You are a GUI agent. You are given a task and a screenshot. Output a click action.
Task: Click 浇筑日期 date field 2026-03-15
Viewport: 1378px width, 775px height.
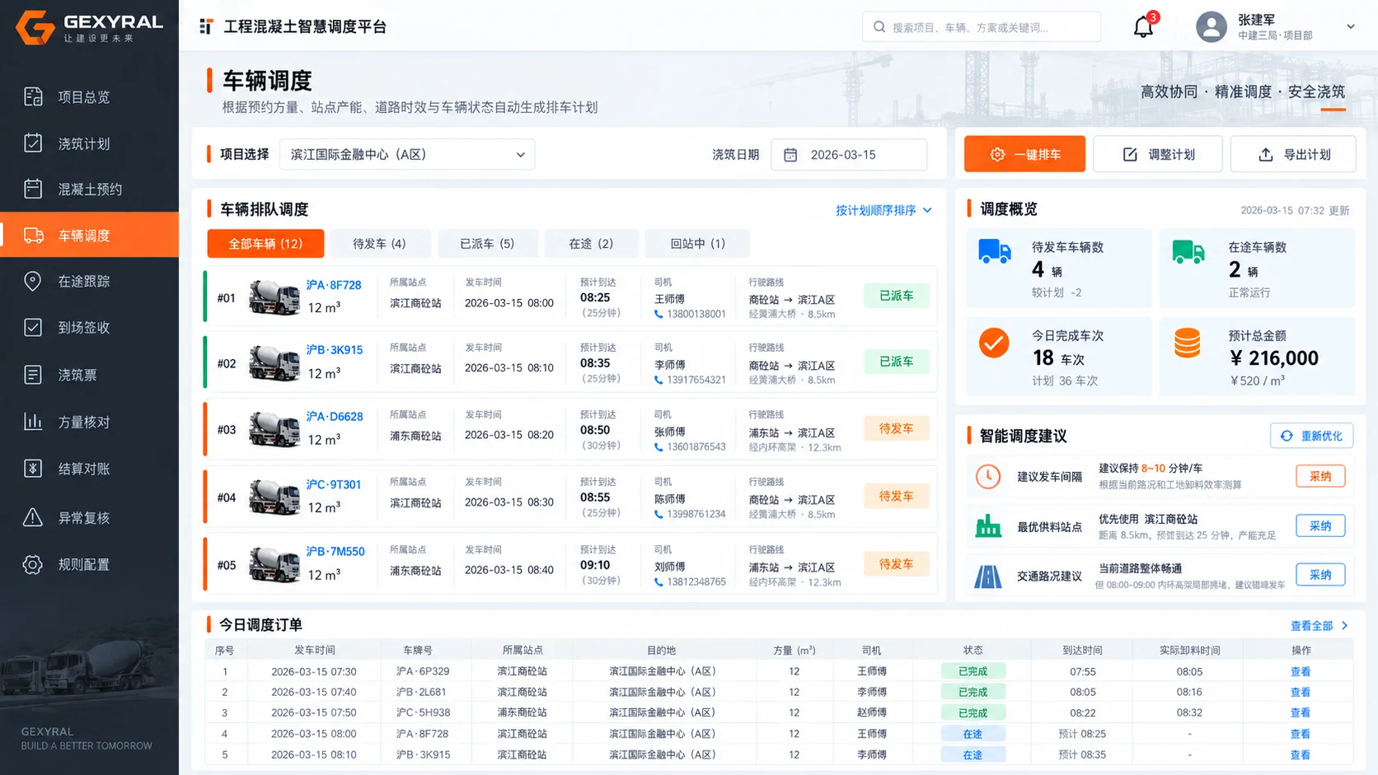tap(849, 155)
